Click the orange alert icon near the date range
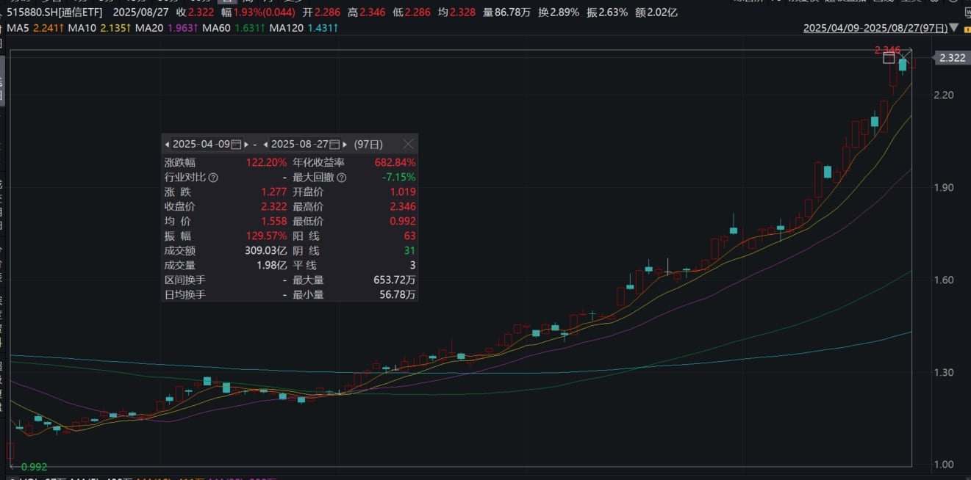Image resolution: width=971 pixels, height=480 pixels. [967, 29]
